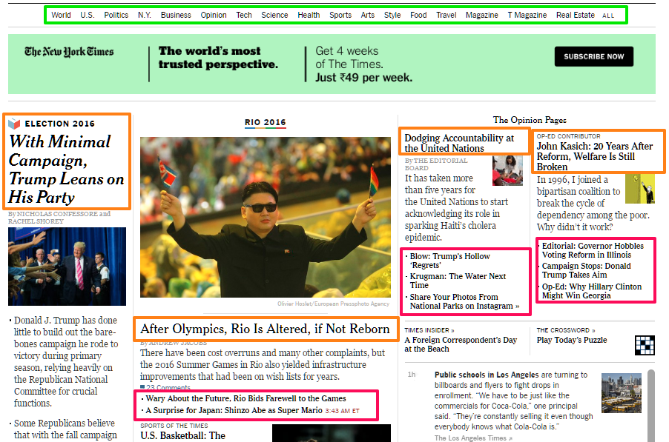Click the '1h' timestamp in the feed
Screen dimensions: 669x442
pos(412,375)
